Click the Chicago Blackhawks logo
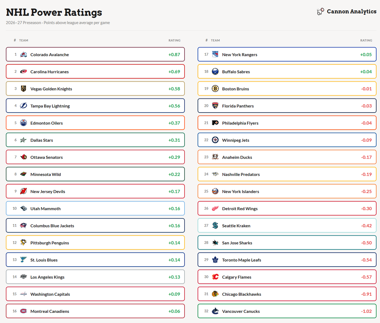Viewport: 380px width, 323px height. tap(215, 294)
